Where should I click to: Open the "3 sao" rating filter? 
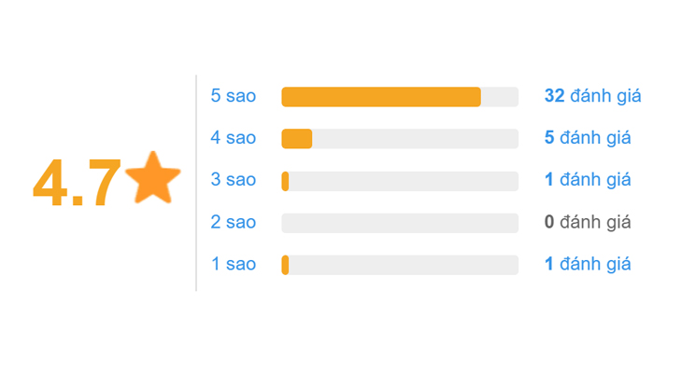(233, 180)
